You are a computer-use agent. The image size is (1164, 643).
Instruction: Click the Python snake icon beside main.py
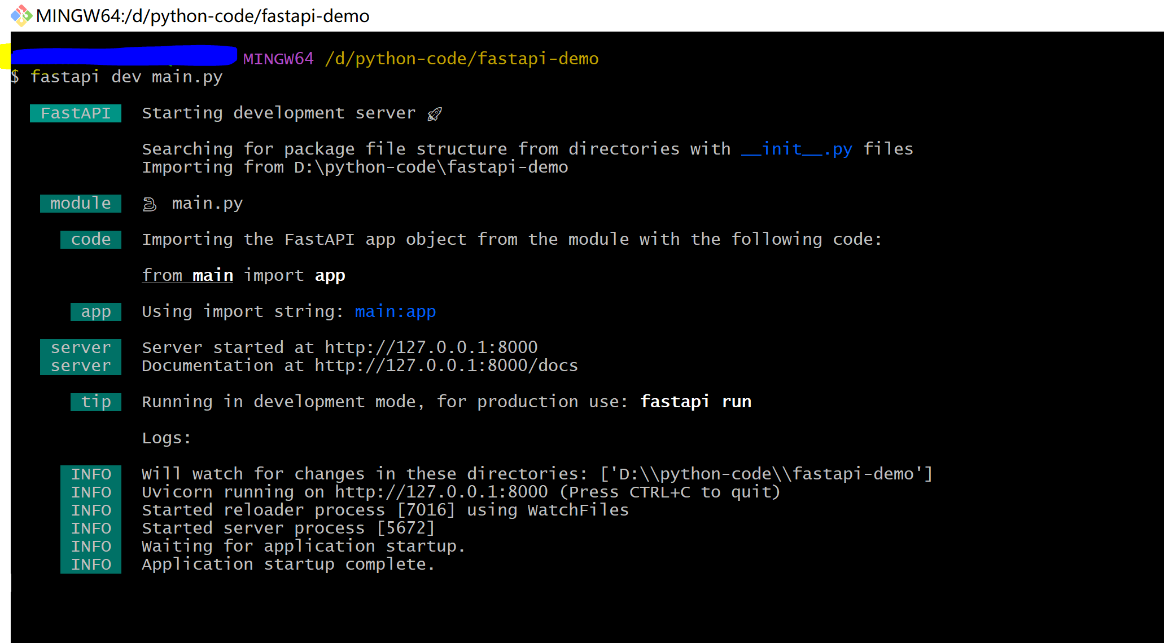click(150, 204)
